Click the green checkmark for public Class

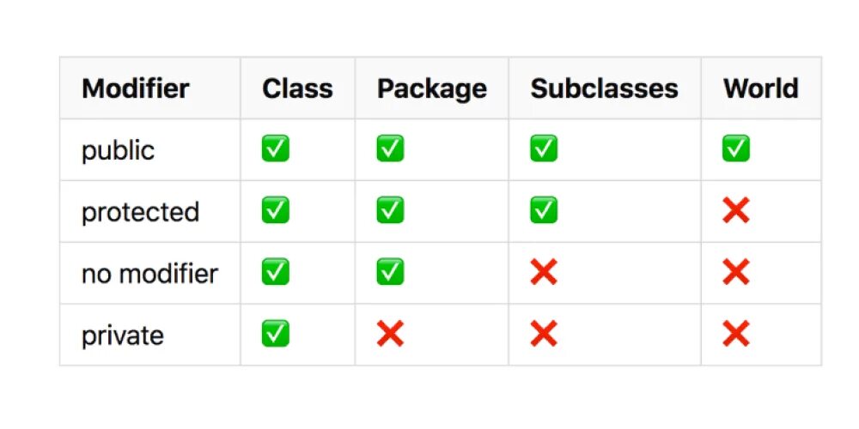276,149
